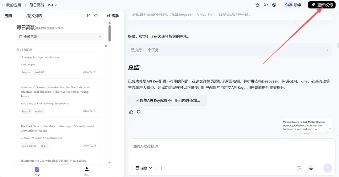Click the preview panel scrollbar thumb
The image size is (339, 177).
(x=110, y=33)
